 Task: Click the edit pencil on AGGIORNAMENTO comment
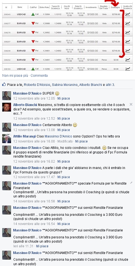coord(131,183)
